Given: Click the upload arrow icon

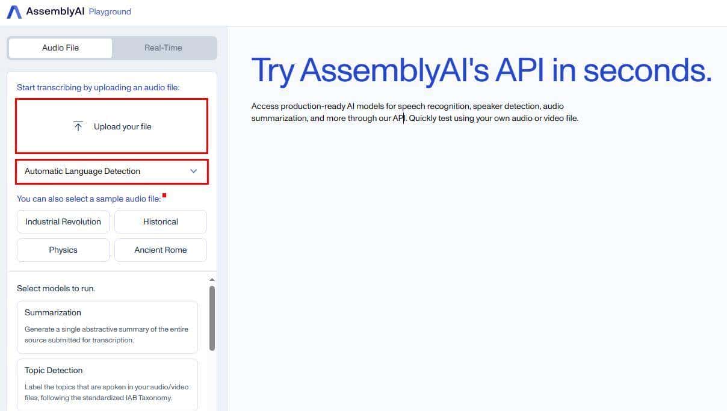Looking at the screenshot, I should tap(78, 126).
